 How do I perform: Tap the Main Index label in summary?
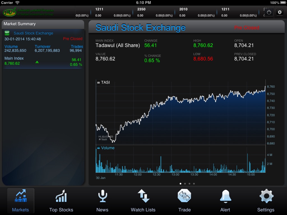14,58
